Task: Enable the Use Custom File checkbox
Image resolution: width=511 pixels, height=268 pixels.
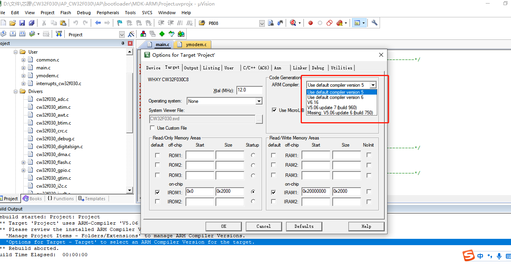Action: (x=152, y=128)
